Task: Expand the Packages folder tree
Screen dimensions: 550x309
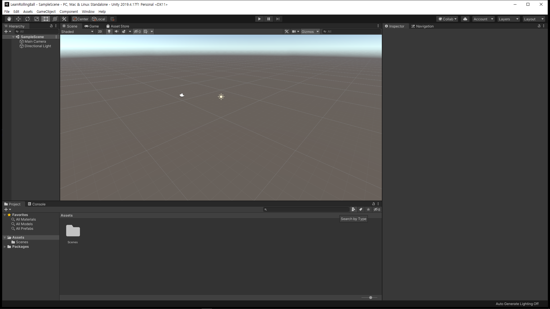Action: 5,247
